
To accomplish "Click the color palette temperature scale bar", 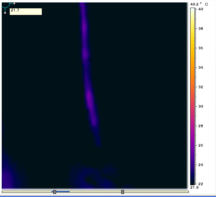I will pyautogui.click(x=192, y=96).
